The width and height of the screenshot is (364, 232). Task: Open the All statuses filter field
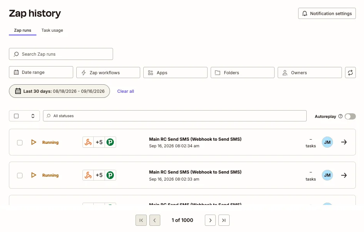pos(175,116)
